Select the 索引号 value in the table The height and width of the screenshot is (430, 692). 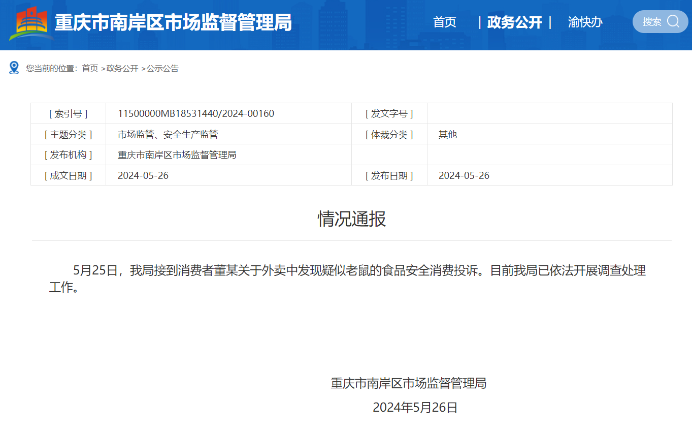click(195, 113)
